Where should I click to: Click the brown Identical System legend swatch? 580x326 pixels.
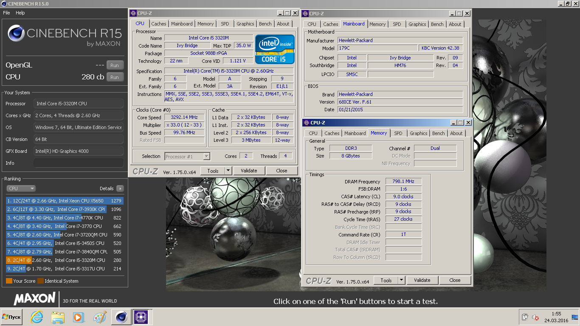[x=40, y=281]
